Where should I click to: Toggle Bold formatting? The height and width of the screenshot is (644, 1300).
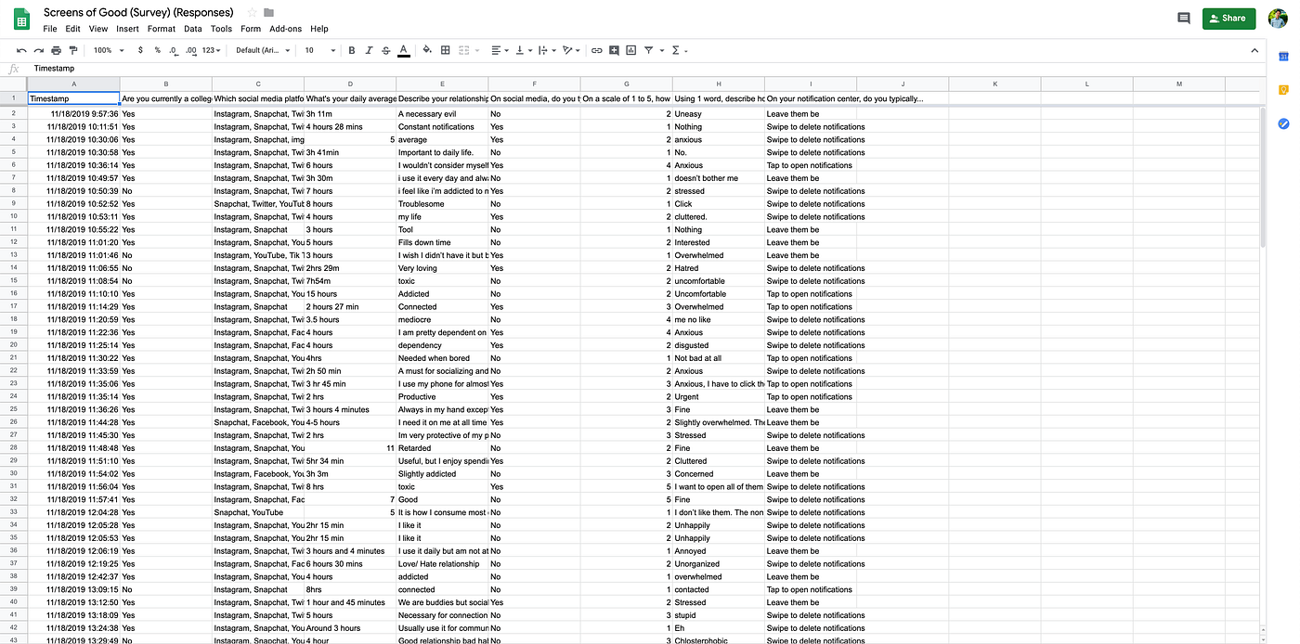click(x=352, y=50)
